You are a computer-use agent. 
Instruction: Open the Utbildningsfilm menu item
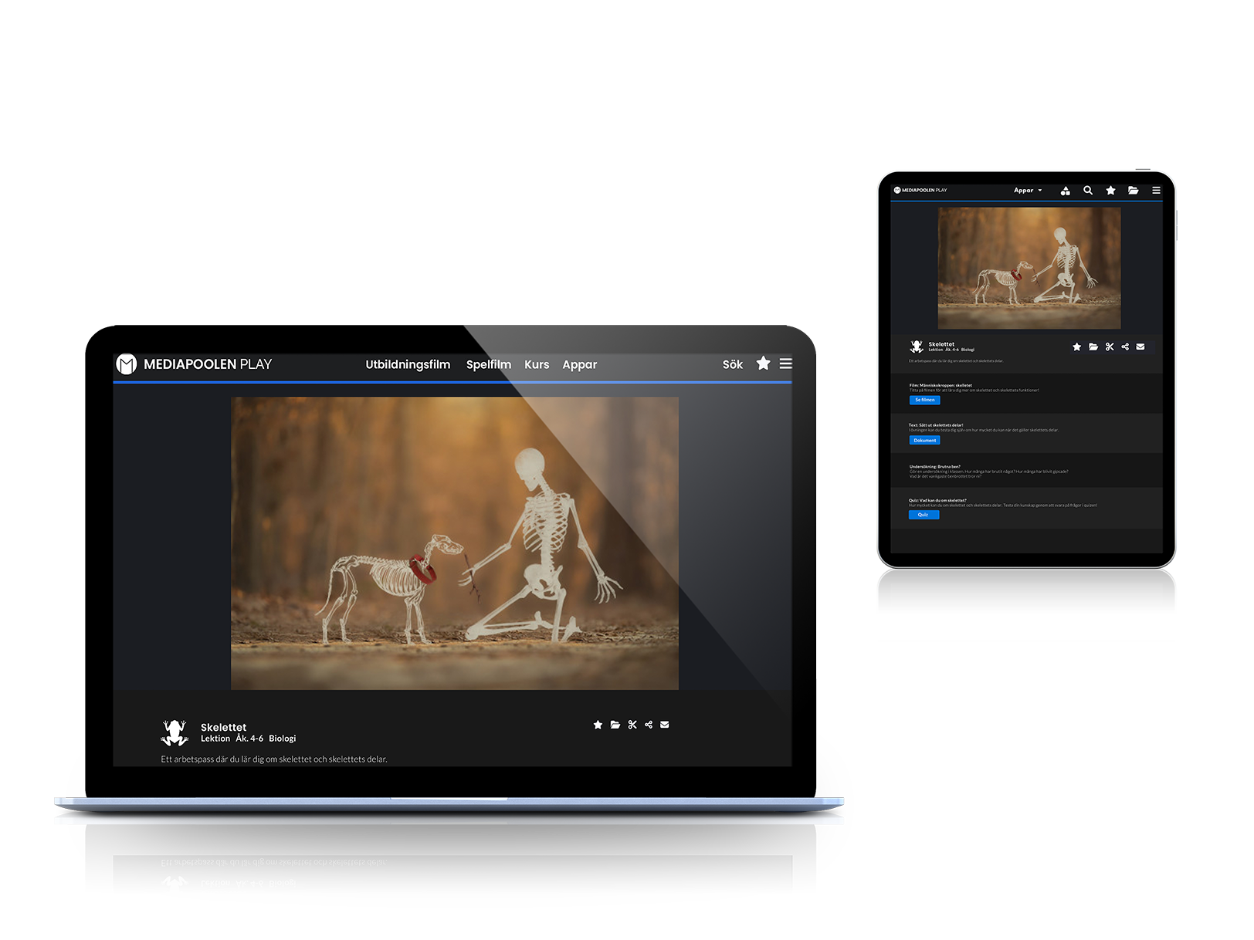408,364
